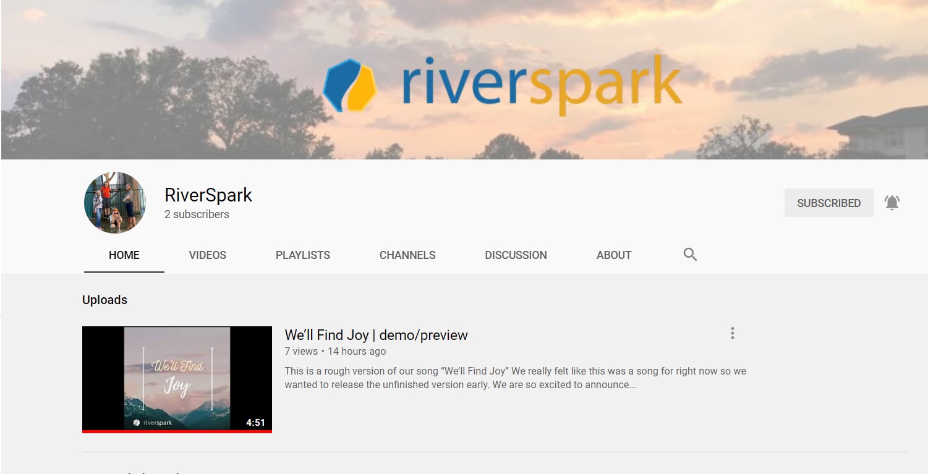Switch to the HOME tab

click(124, 255)
